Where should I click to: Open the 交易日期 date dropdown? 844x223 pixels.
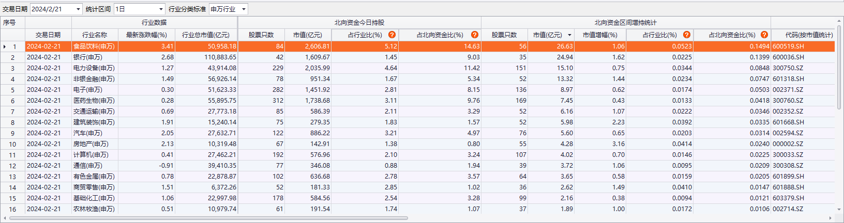pyautogui.click(x=78, y=9)
